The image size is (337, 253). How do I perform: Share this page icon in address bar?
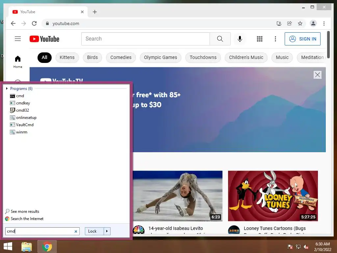tap(290, 23)
